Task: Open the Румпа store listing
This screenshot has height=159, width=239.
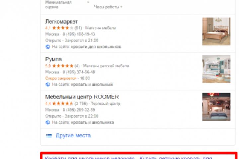Action: click(53, 59)
